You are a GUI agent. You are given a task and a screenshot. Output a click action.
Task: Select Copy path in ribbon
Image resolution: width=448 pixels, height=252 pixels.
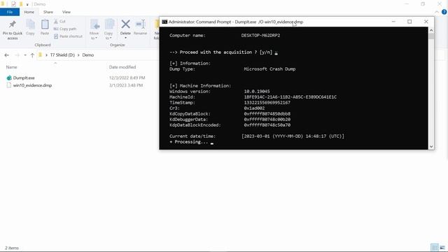(x=65, y=29)
